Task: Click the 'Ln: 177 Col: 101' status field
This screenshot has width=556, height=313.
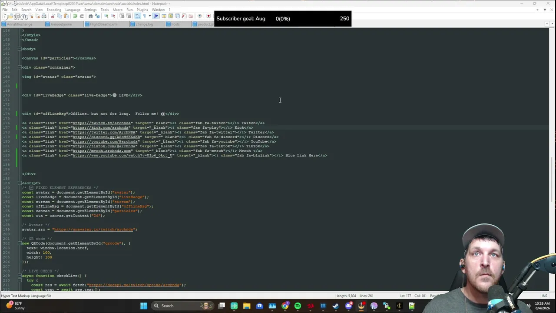Action: point(413,296)
